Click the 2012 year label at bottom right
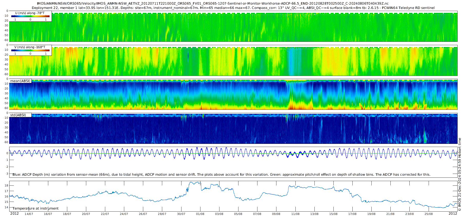Image resolution: width=462 pixels, height=218 pixels. click(453, 214)
